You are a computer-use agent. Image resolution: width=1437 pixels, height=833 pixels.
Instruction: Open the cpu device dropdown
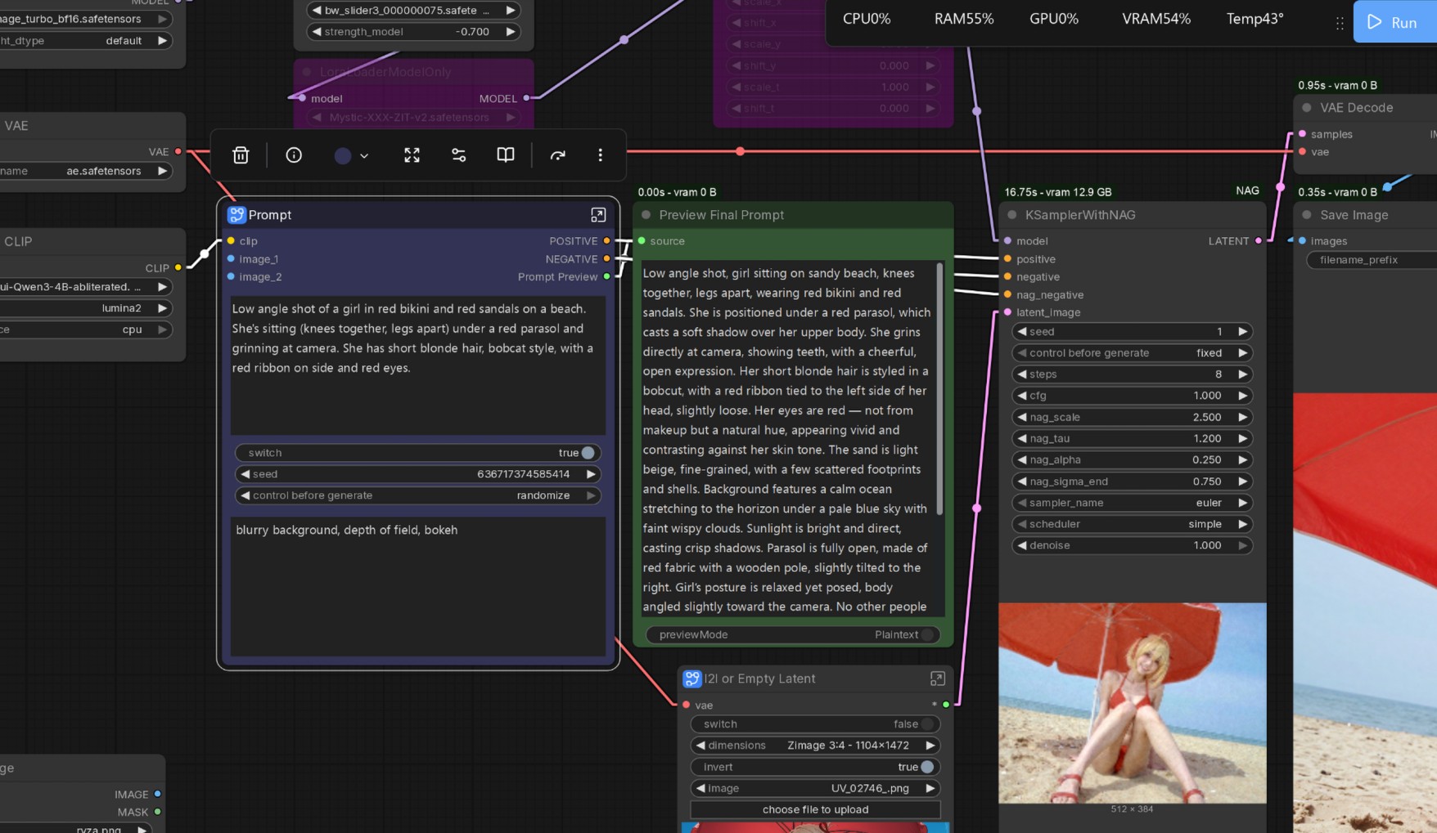[85, 329]
